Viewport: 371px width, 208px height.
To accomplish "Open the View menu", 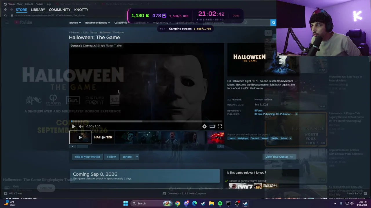I will 20,4.
